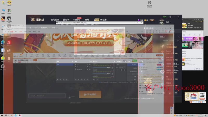Go back with arrow in 16对战 room
The image size is (208, 117).
pyautogui.click(x=30, y=28)
